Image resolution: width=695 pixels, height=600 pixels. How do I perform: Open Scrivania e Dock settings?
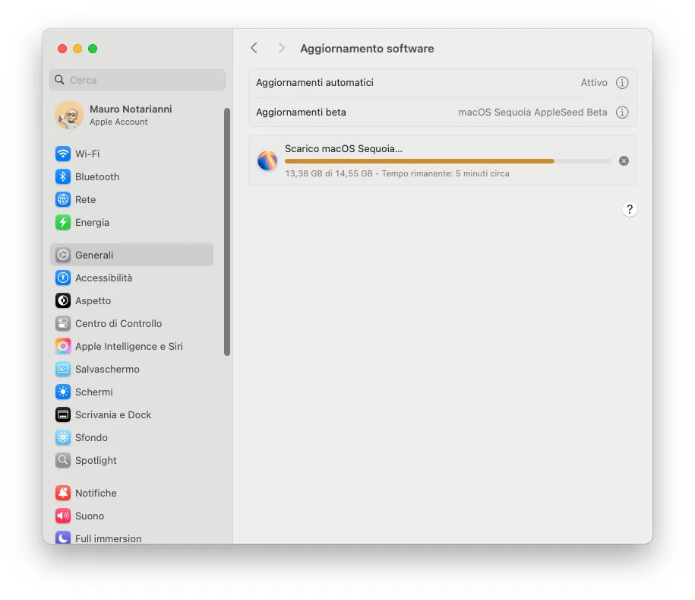coord(113,414)
